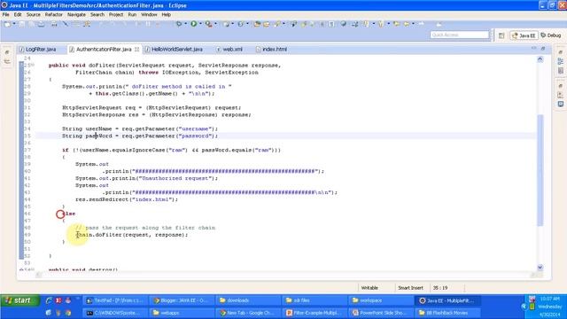
Task: Click the Open Web Browser globe icon
Action: 344,24
